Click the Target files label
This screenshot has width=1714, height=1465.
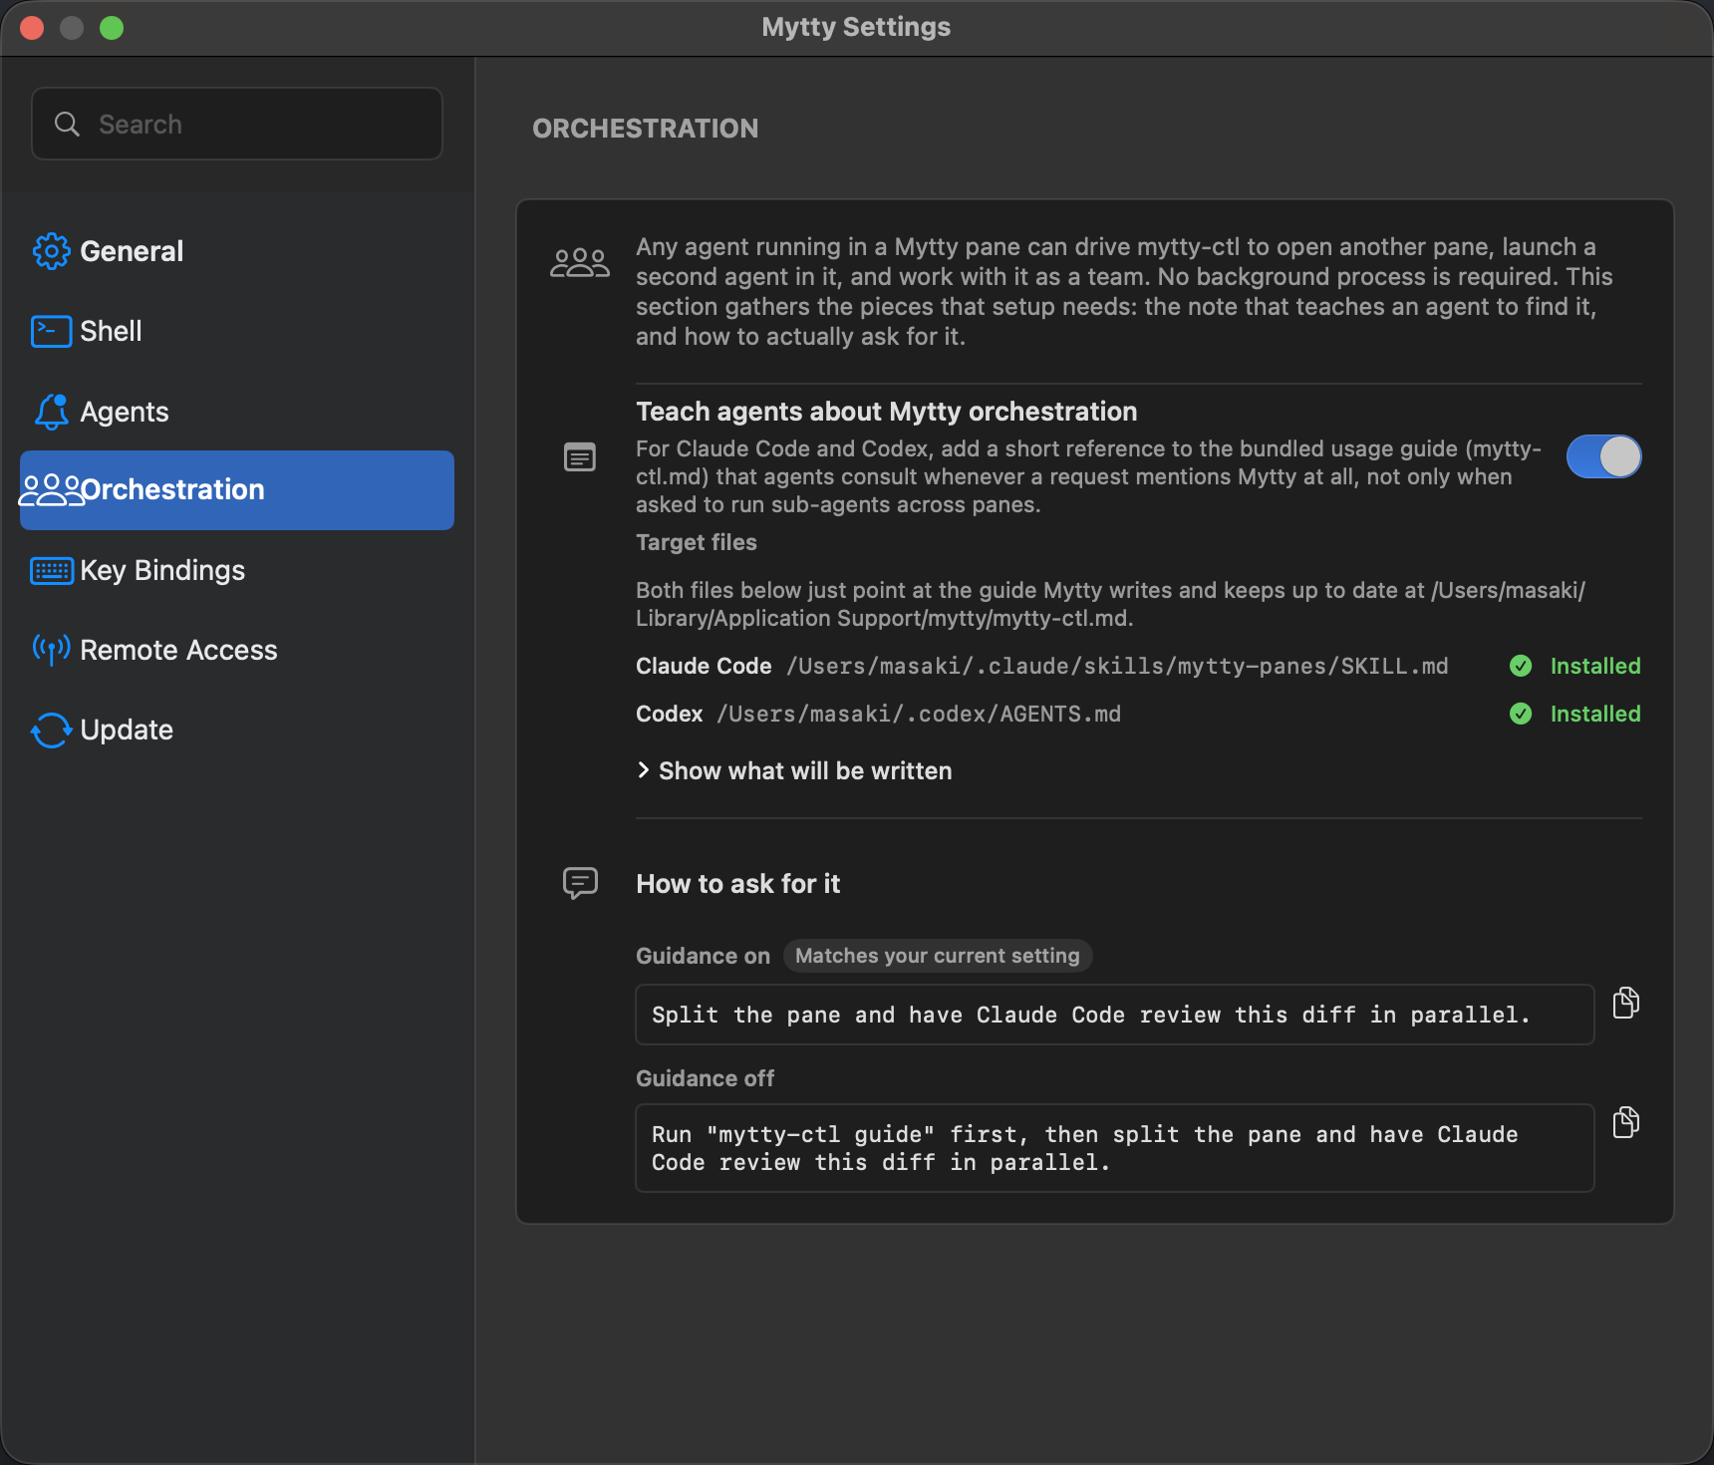[x=697, y=542]
